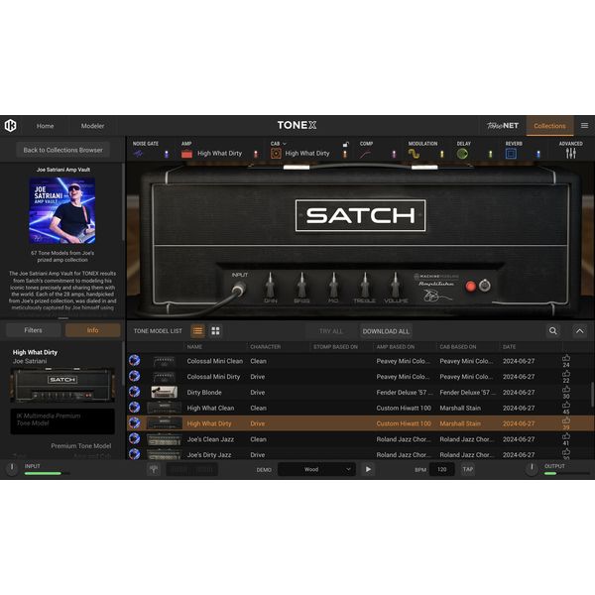Screen dimensions: 595x595
Task: Click download icon for Colossal Mini Clean
Action: coord(134,360)
